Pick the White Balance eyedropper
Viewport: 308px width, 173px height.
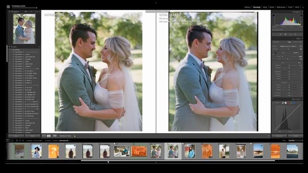274,53
